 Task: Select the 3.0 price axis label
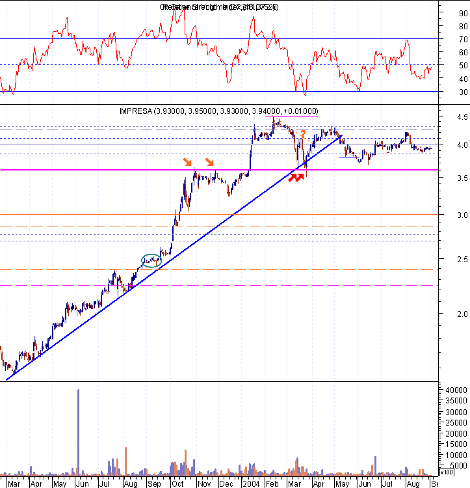pyautogui.click(x=462, y=215)
